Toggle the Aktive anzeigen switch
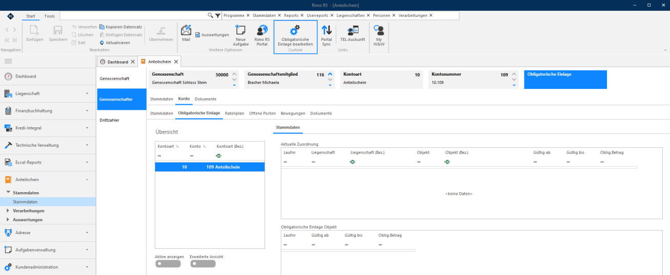The image size is (670, 275). 168,264
